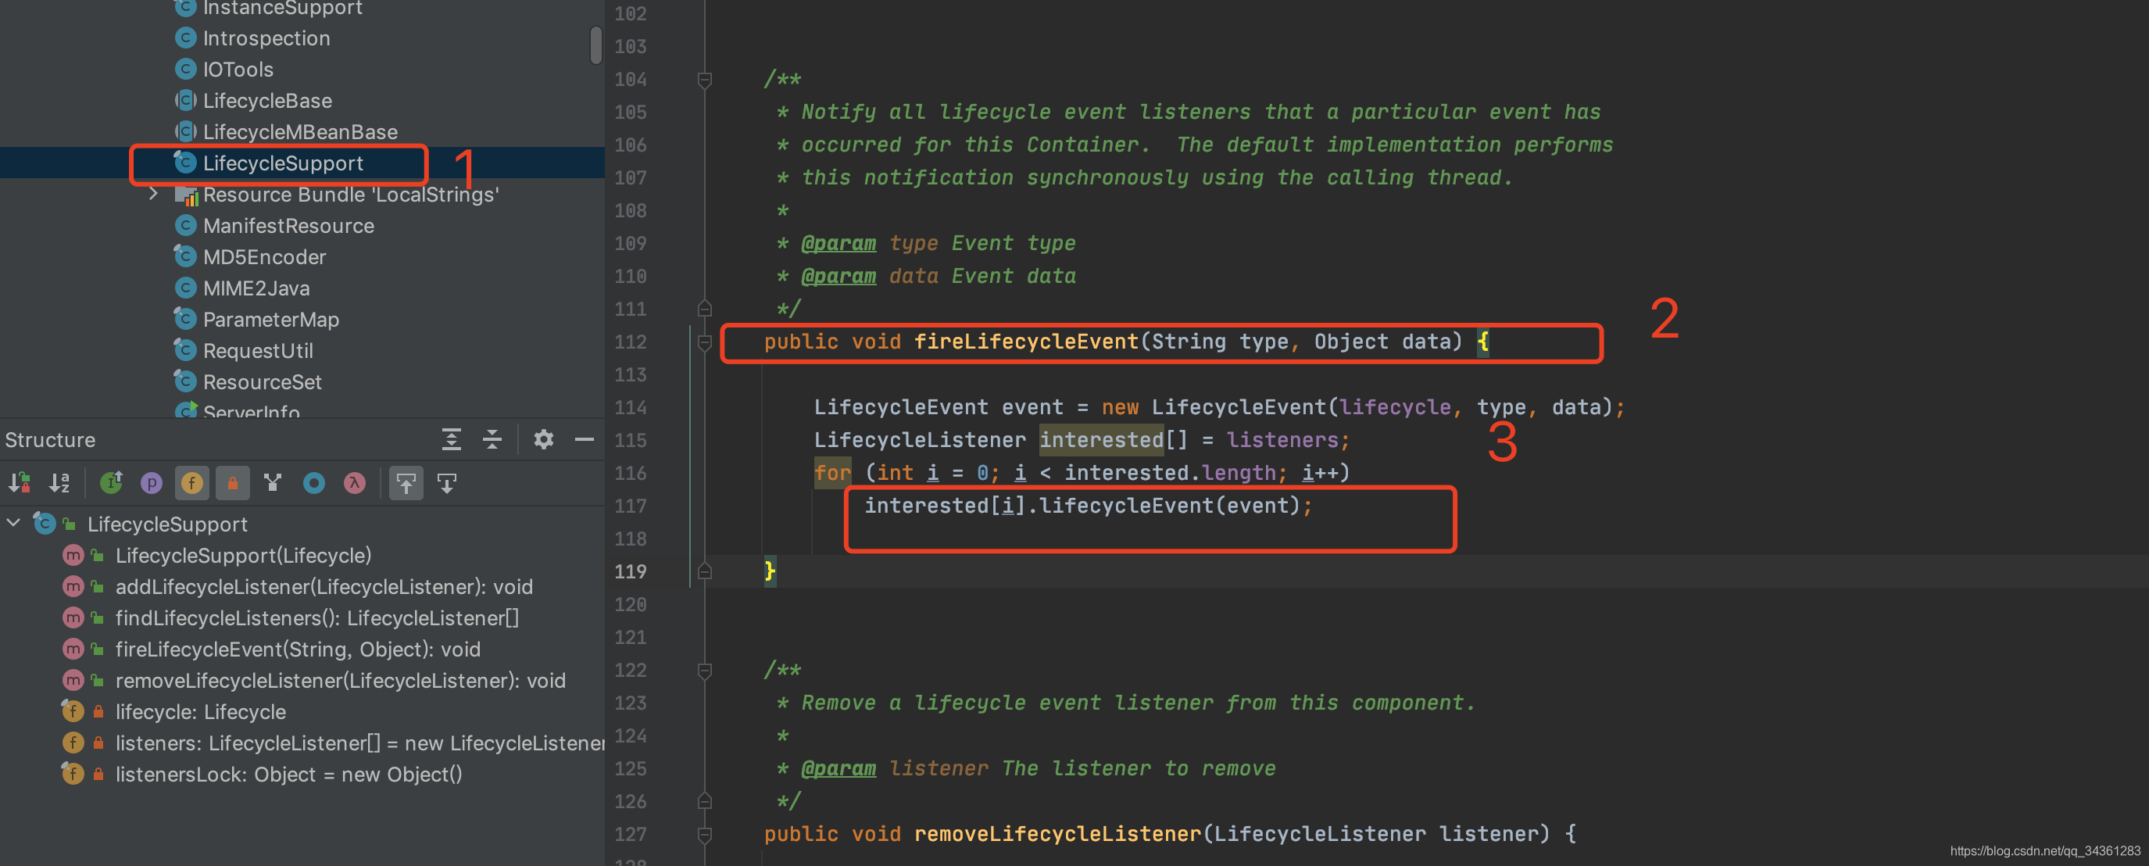The height and width of the screenshot is (866, 2149).
Task: Click field icon beside listenersLock
Action: (x=73, y=775)
